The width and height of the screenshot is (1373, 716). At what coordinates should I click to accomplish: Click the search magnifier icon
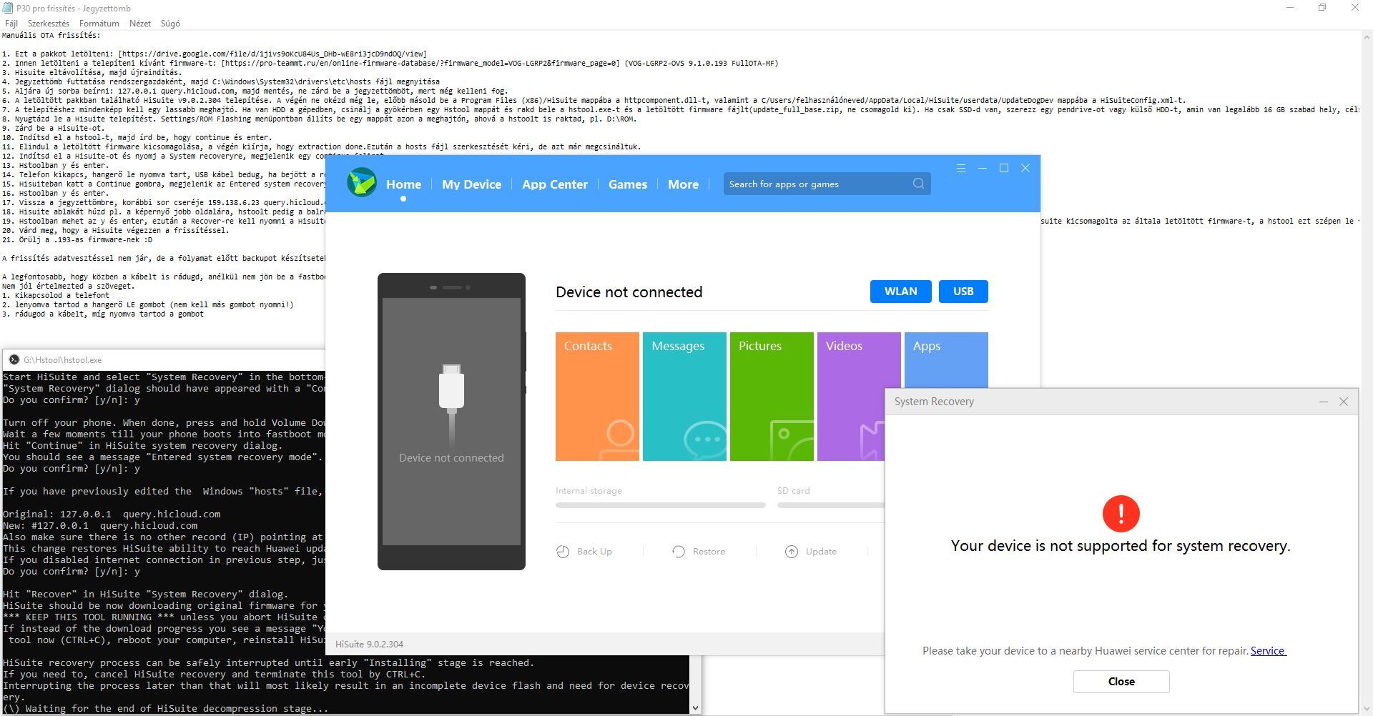click(919, 184)
